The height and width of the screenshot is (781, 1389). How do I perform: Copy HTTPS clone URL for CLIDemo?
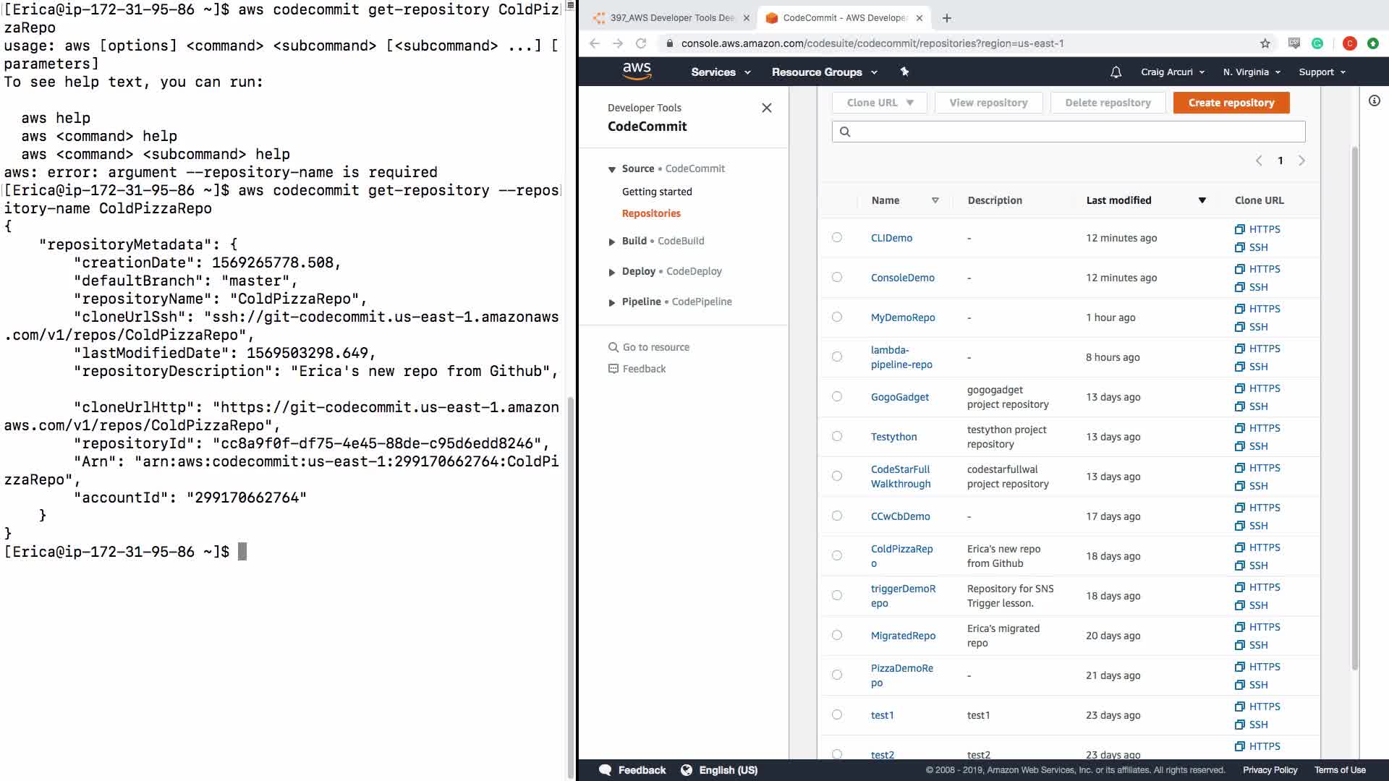click(x=1257, y=229)
